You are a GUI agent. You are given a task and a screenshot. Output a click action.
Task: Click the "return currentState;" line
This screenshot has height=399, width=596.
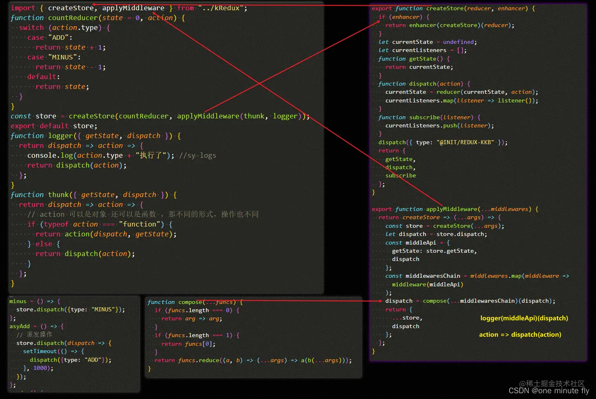tap(419, 67)
